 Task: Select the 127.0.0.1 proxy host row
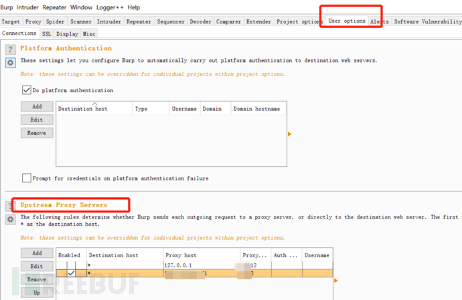point(201,265)
